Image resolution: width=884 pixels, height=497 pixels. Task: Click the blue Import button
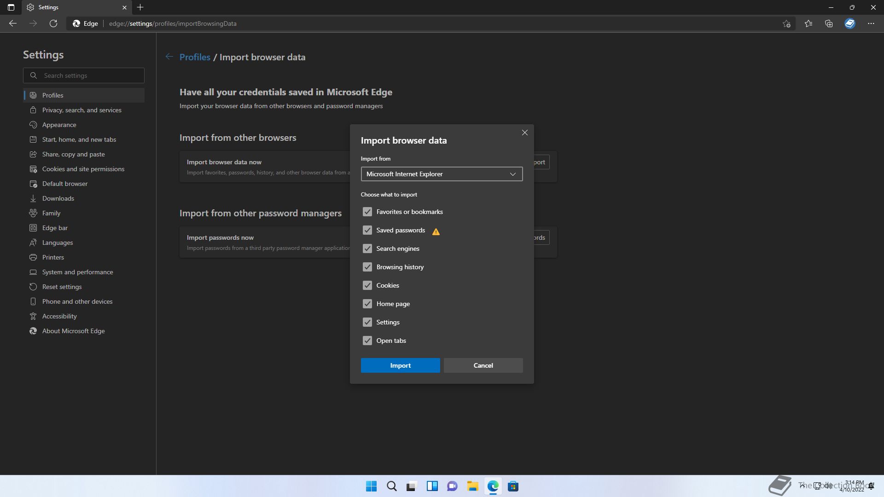click(400, 365)
